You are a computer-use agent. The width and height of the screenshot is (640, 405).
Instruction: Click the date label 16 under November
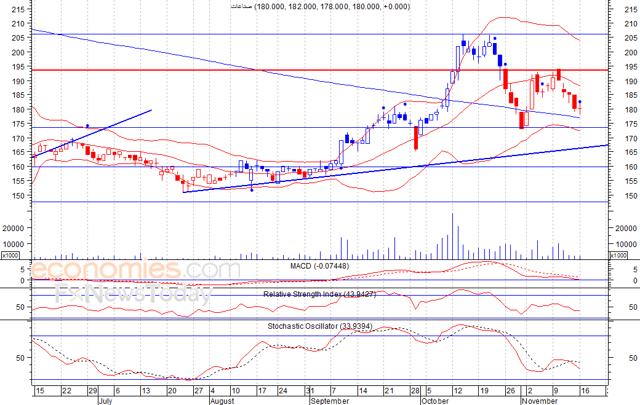[x=585, y=391]
